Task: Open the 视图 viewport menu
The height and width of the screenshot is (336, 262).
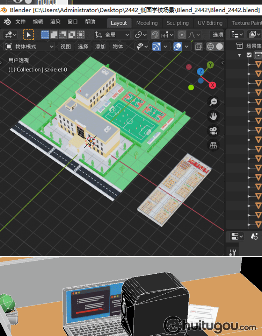Action: coord(65,47)
